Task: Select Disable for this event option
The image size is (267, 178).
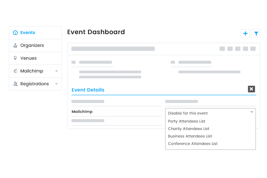Action: tap(188, 113)
